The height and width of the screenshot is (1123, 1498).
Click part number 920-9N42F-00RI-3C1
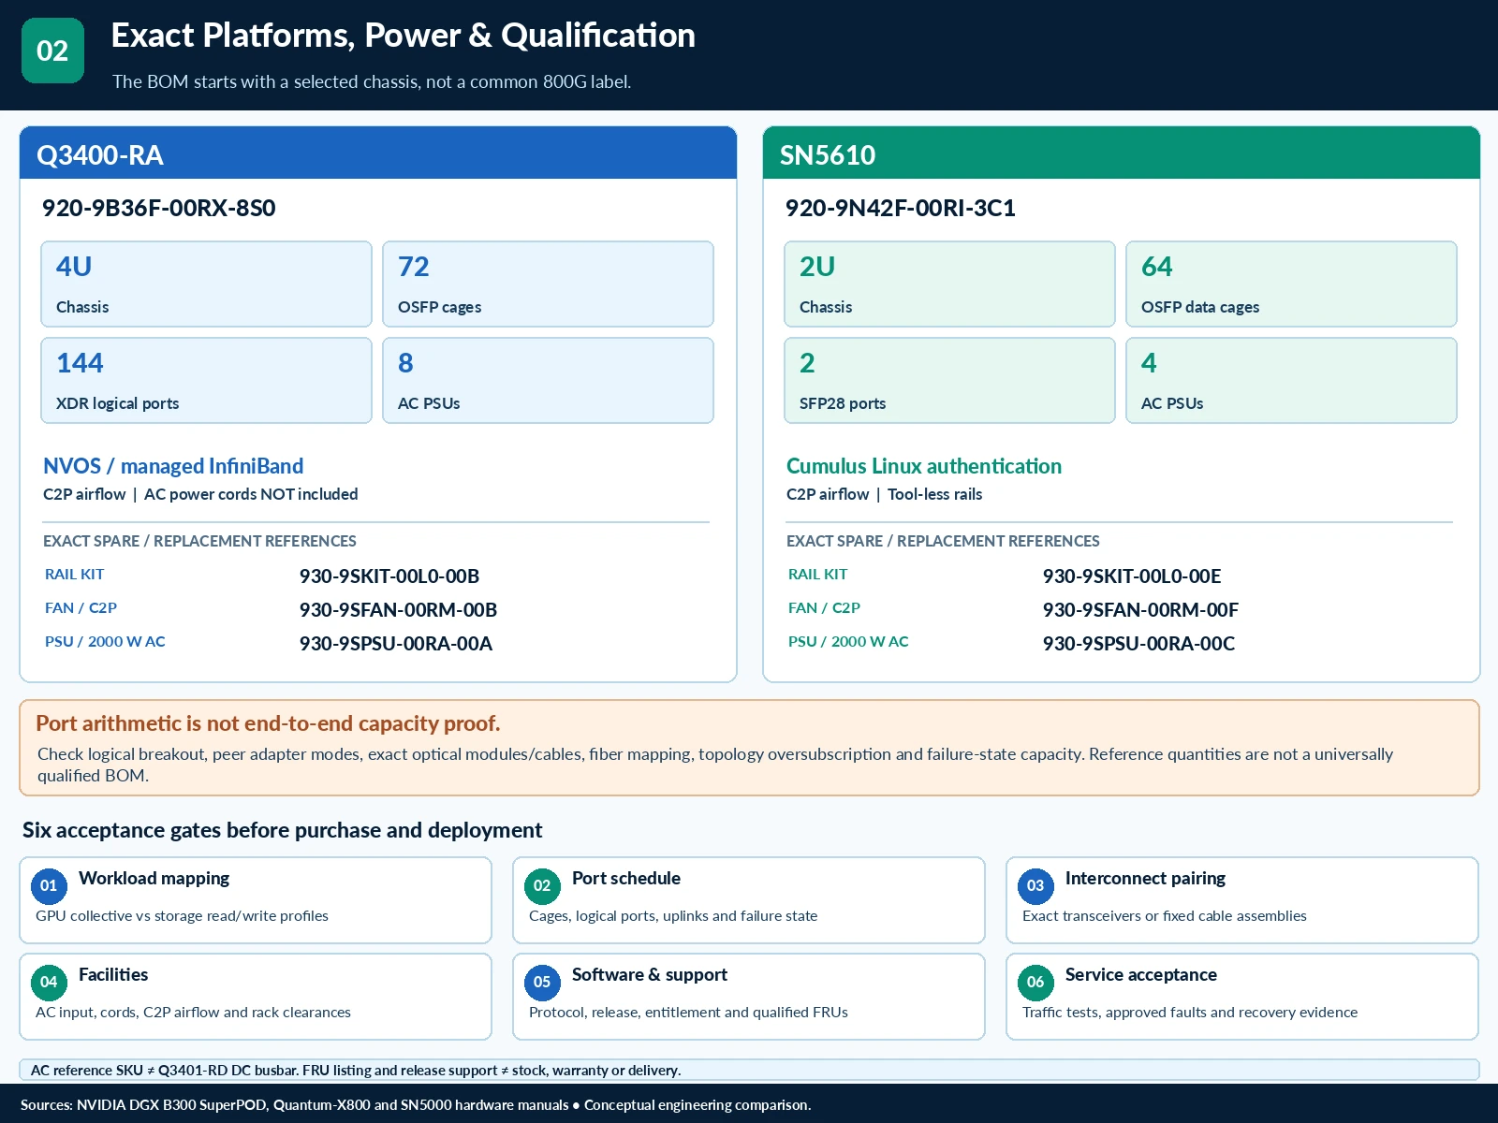[x=901, y=208]
